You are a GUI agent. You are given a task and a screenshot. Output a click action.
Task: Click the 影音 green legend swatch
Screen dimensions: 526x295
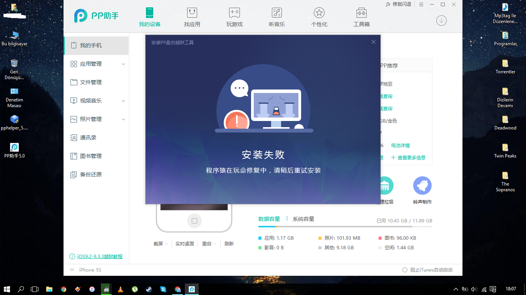click(260, 248)
